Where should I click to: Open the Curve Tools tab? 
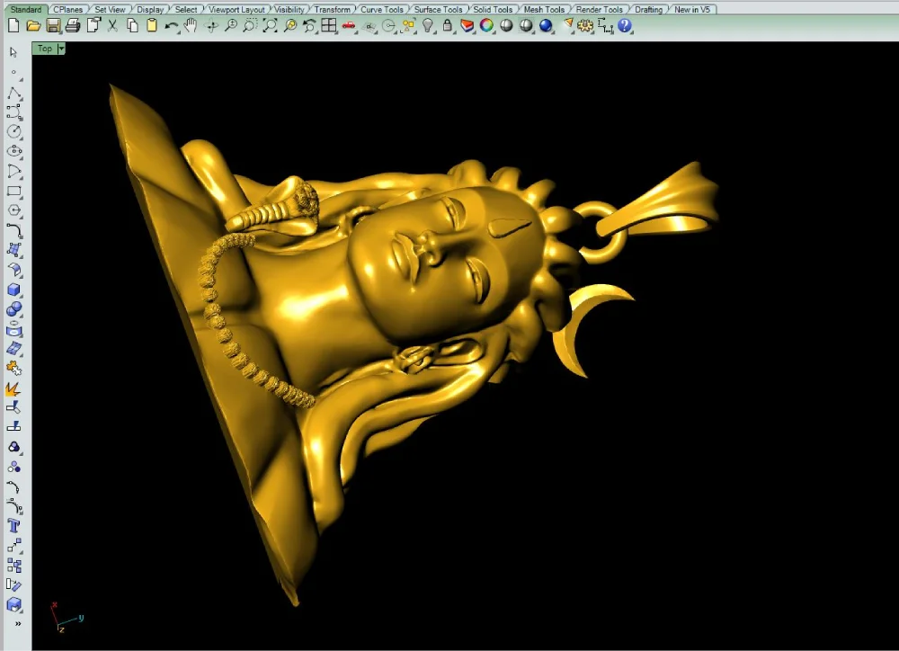[381, 9]
